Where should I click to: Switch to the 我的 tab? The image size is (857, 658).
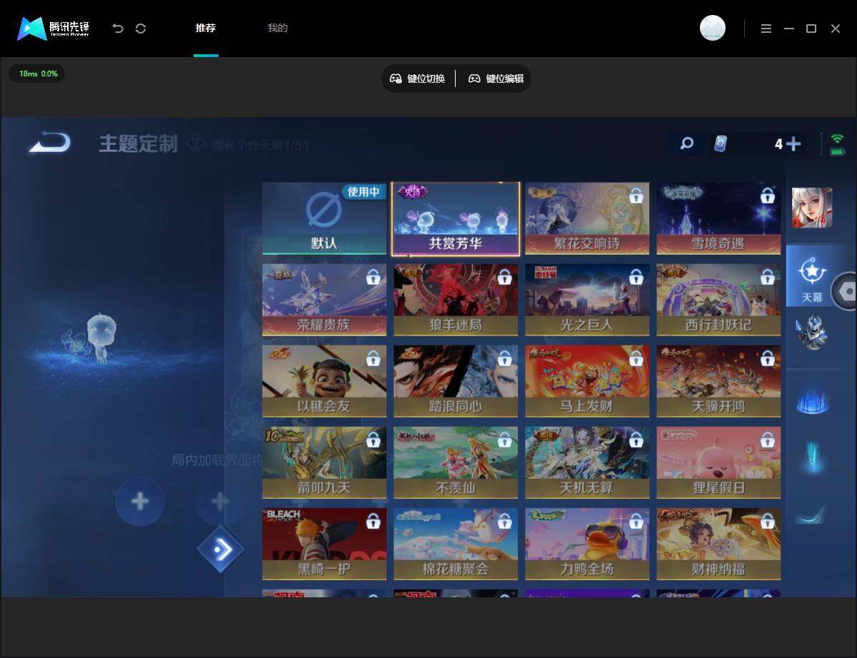277,29
